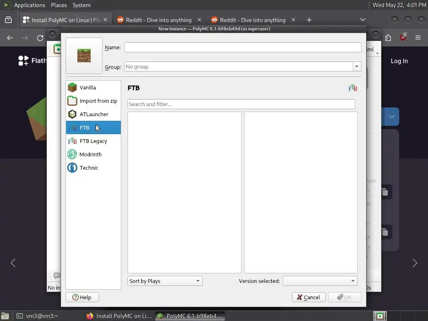Click the Vanilla grass cube icon
Screen dimensions: 428x321
[x=72, y=87]
